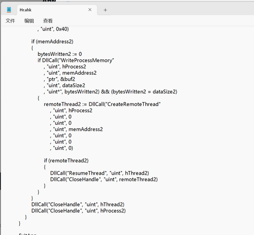
Task: Click 'if DllCall("WriteProcessMemory"' line
Action: (76, 60)
